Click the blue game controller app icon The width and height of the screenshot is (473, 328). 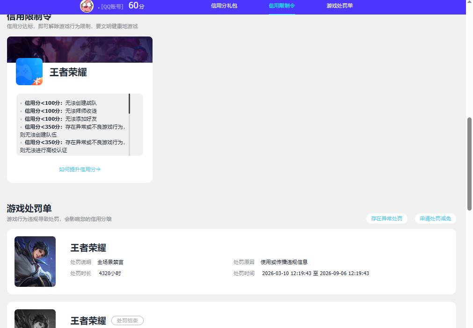coord(29,72)
